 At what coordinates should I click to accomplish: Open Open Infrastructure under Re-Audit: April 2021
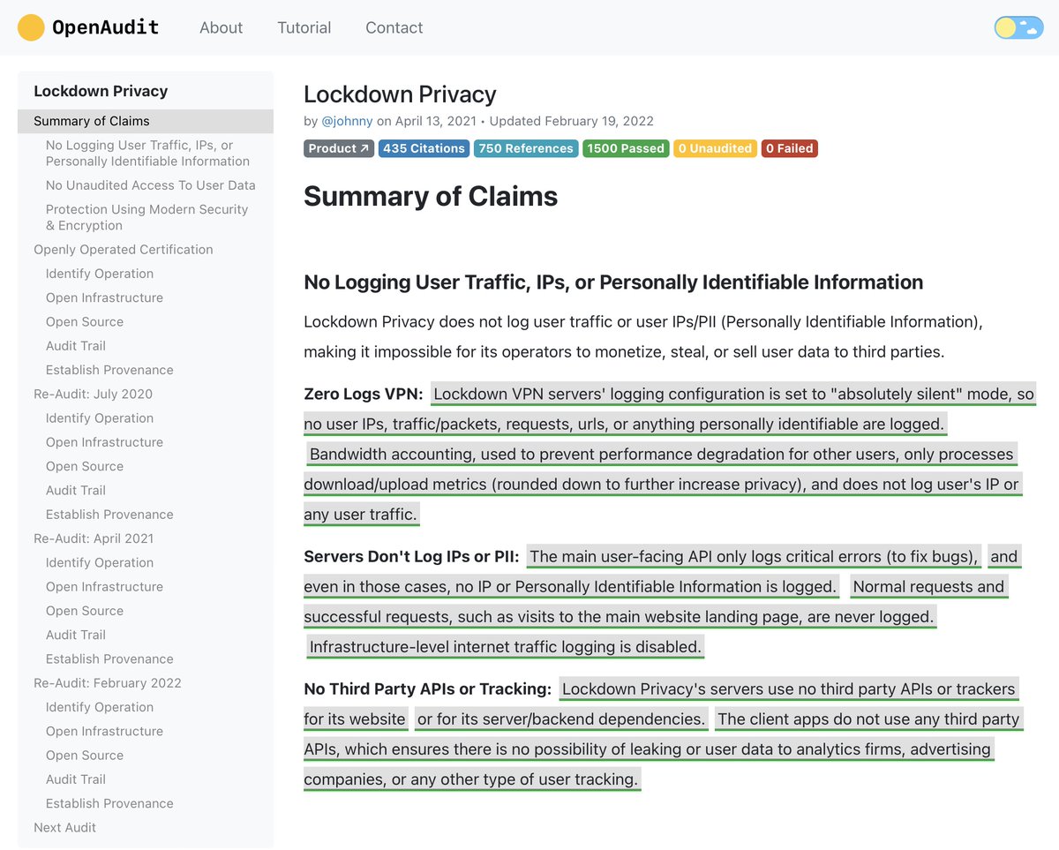(x=104, y=587)
